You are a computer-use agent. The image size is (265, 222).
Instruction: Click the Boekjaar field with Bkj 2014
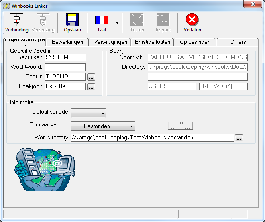[x=65, y=86]
